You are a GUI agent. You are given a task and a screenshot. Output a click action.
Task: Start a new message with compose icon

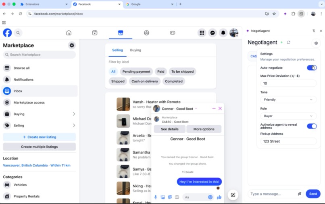[233, 195]
